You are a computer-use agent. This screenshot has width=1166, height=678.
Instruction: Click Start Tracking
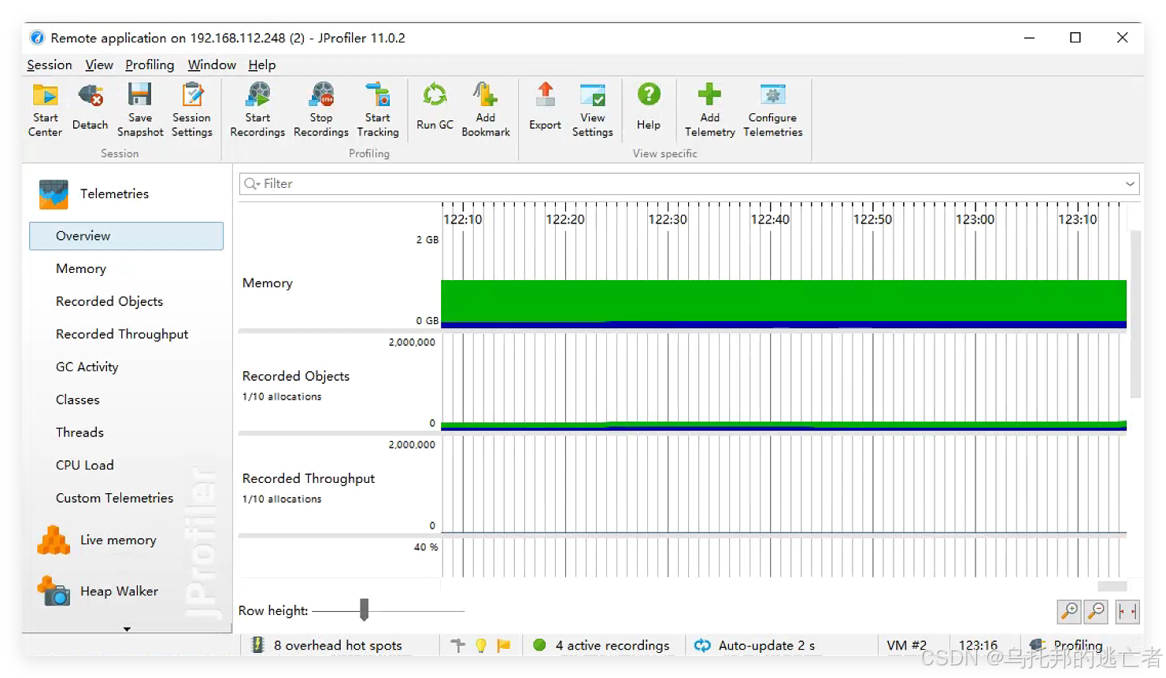pos(378,110)
